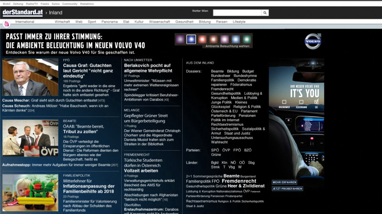Screen dimensions: 382x214
Task: Uncheck the 'Sie' checkbox
Action: (x=316, y=102)
